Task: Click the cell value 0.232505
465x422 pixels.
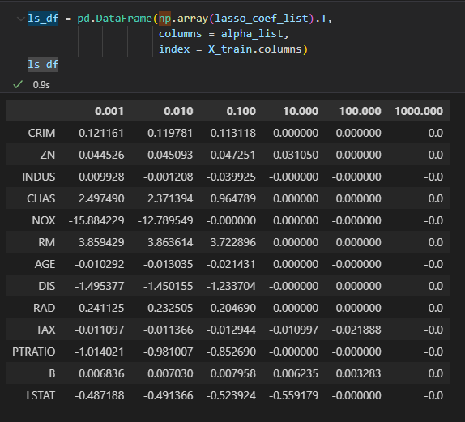Action: click(x=170, y=308)
